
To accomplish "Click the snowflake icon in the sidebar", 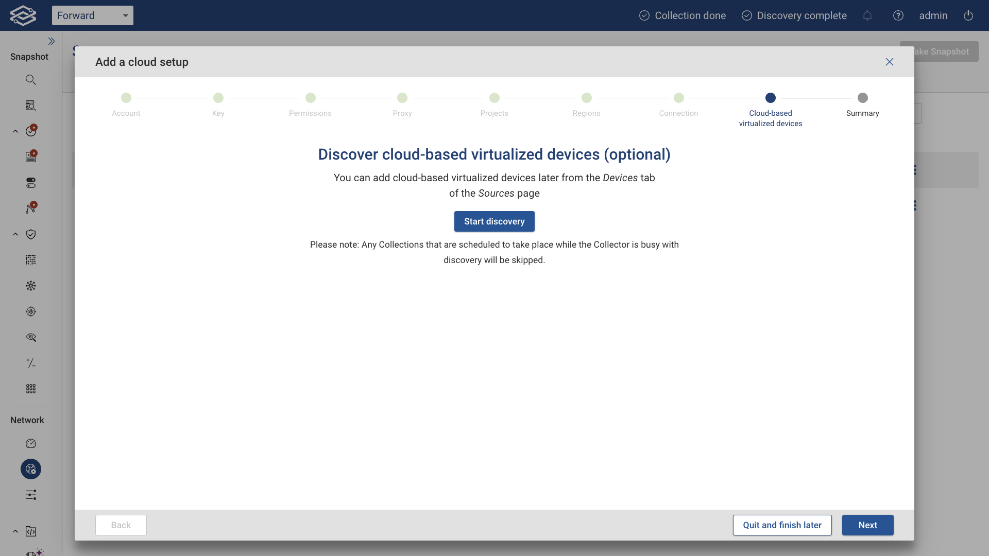I will click(x=31, y=286).
